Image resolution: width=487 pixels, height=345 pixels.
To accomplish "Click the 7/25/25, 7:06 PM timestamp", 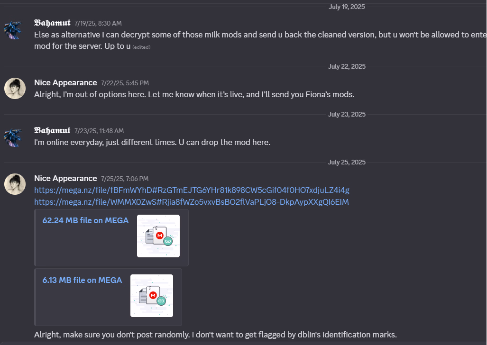I will (125, 179).
